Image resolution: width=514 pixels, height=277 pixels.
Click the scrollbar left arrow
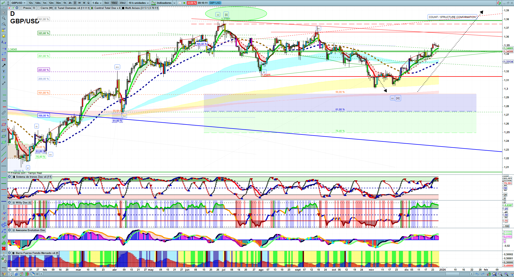pyautogui.click(x=41, y=274)
